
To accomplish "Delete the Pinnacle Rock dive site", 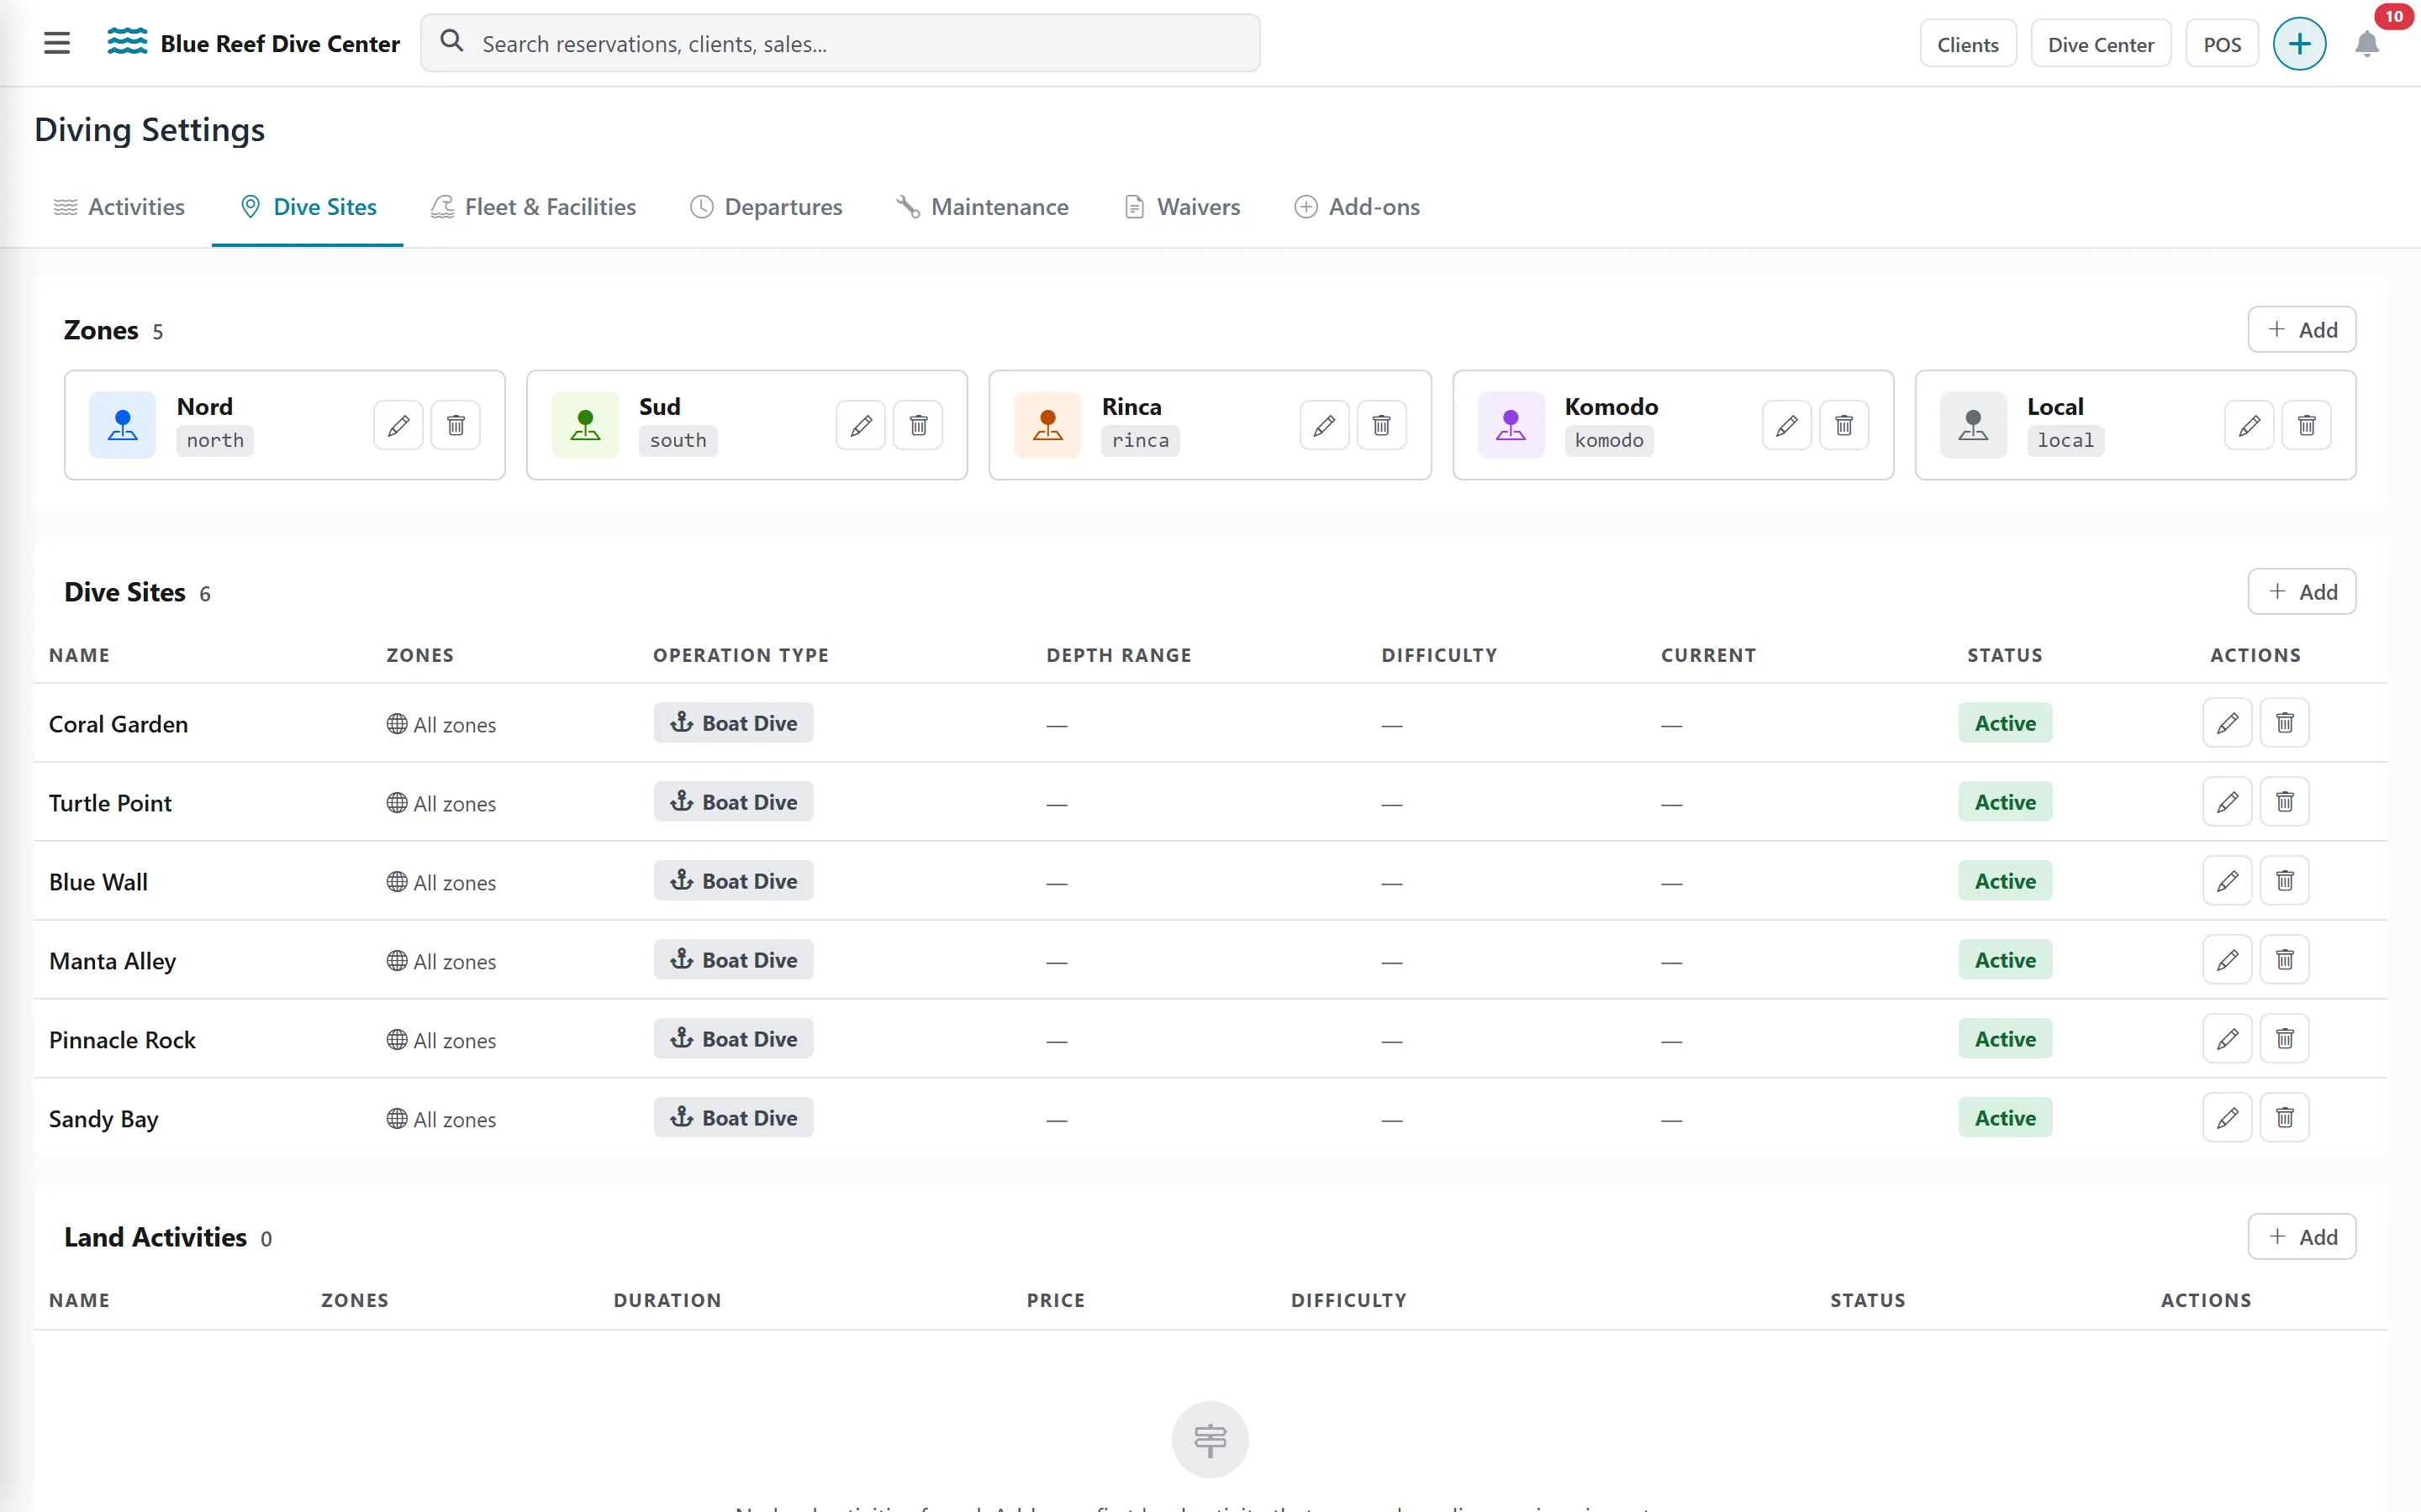I will pos(2285,1039).
